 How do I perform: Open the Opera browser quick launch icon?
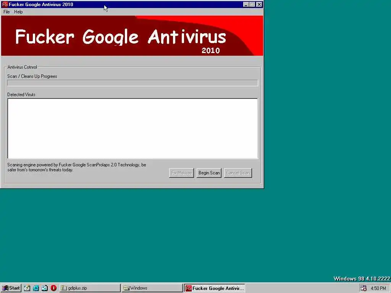pos(53,288)
